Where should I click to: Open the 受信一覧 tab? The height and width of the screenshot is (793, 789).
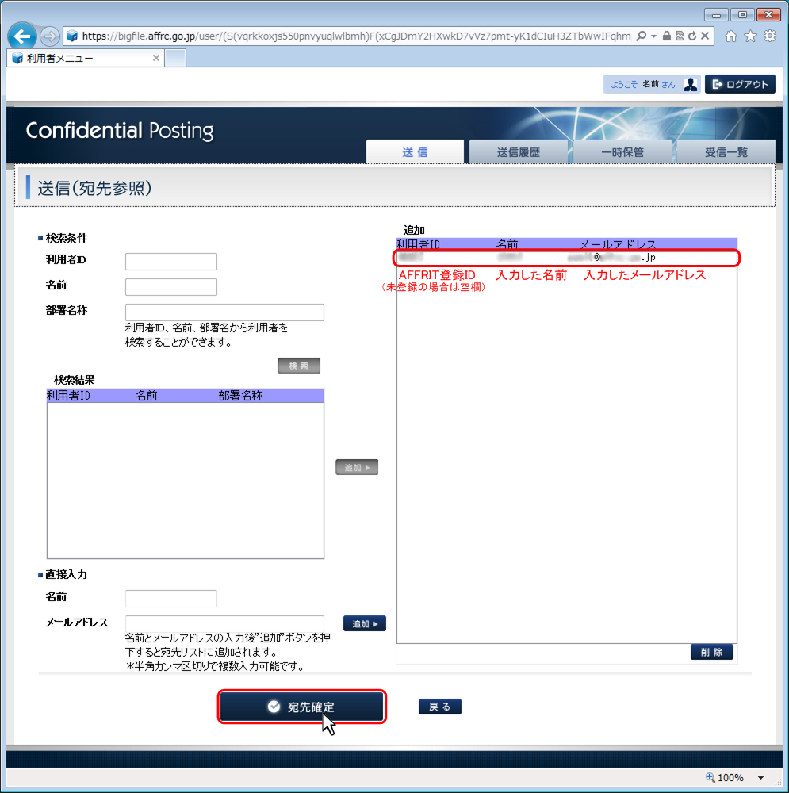coord(726,152)
